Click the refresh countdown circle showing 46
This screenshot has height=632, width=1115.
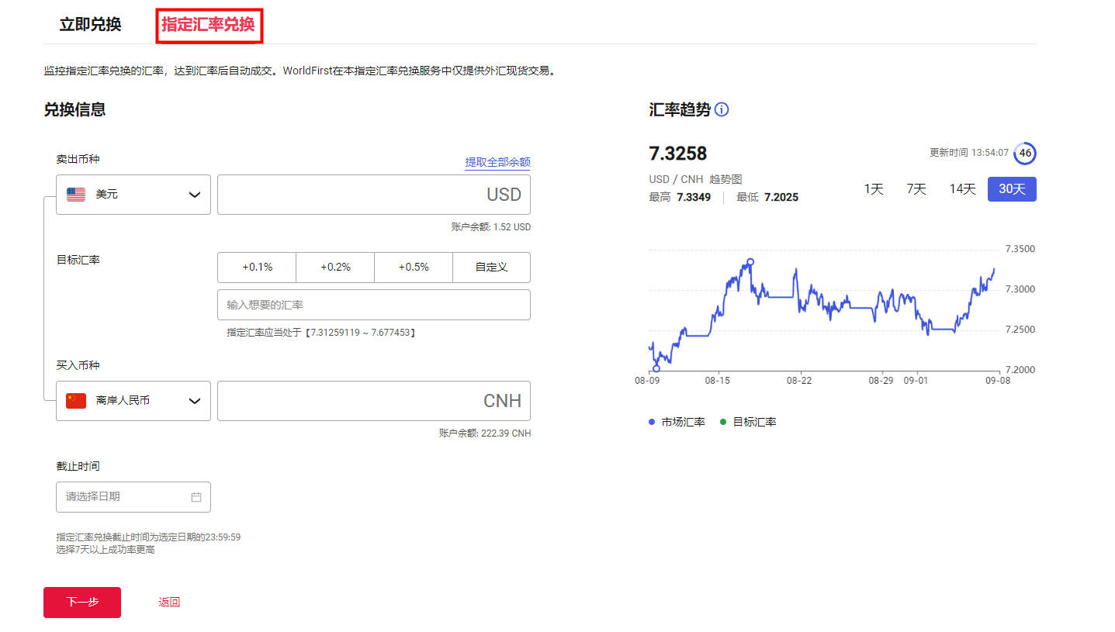click(1024, 154)
